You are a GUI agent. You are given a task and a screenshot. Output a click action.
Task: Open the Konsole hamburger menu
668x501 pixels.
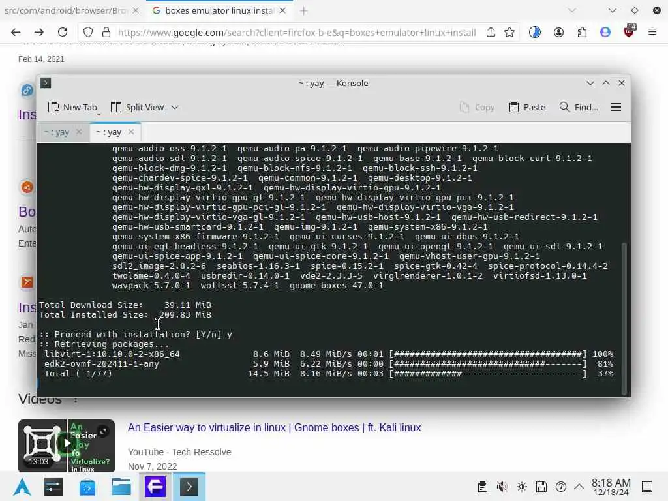(x=616, y=108)
